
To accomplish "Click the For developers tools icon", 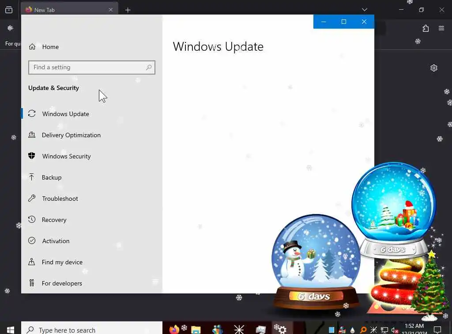I will [x=32, y=283].
